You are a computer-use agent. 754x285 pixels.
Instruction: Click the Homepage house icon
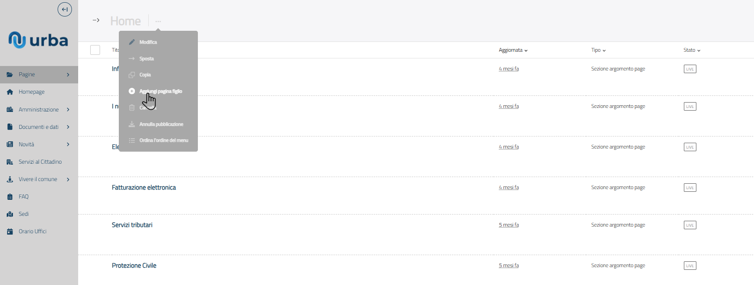click(10, 92)
